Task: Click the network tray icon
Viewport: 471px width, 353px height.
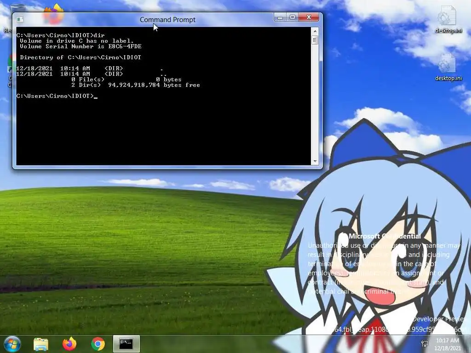Action: [x=425, y=344]
